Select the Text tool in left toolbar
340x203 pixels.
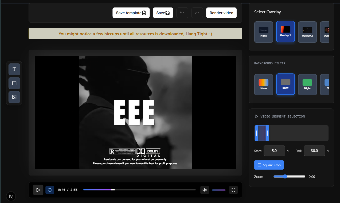(x=14, y=69)
